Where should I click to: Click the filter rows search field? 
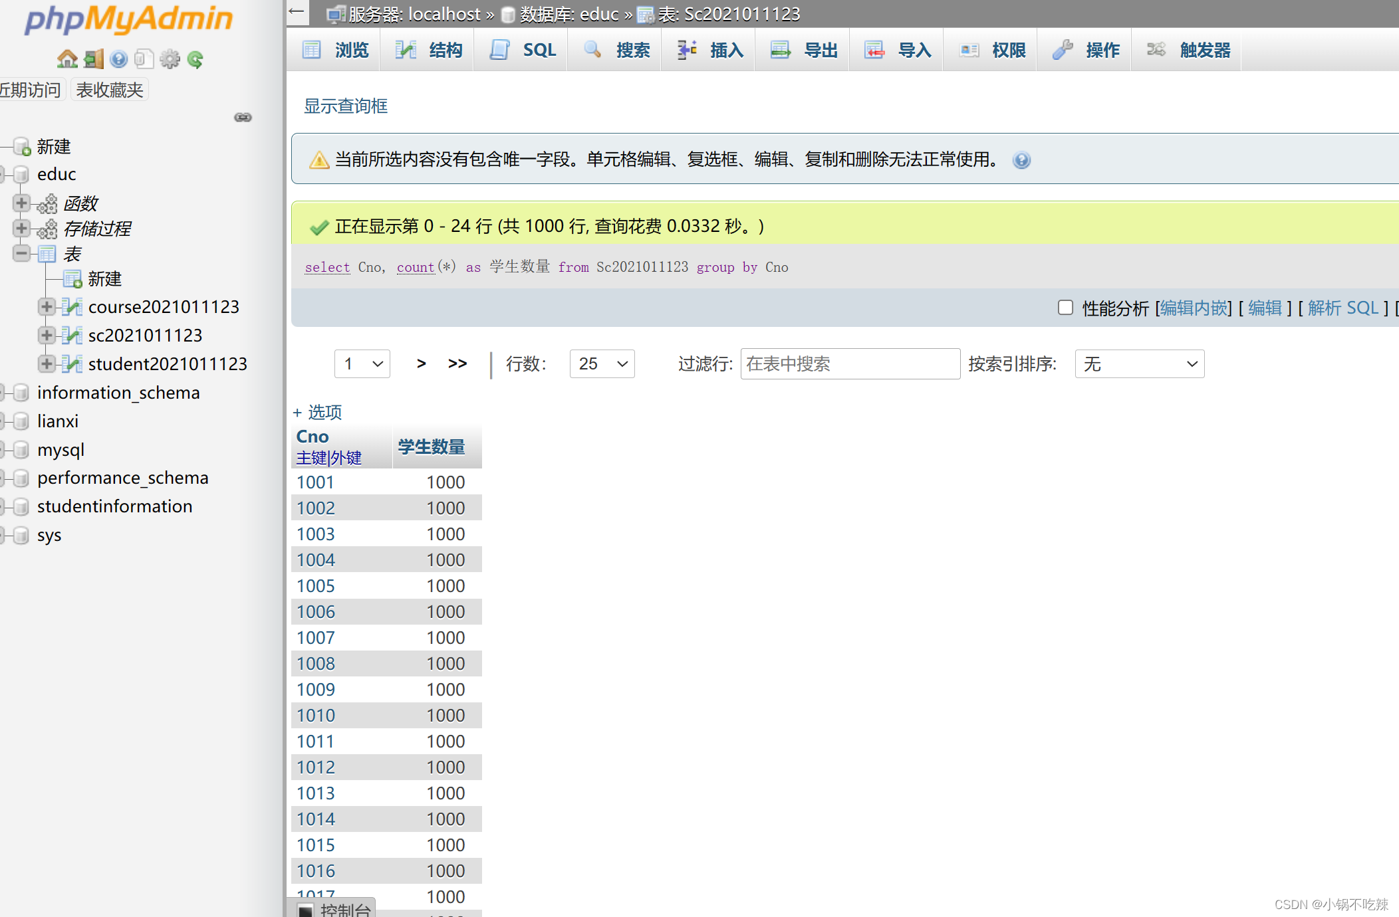point(850,363)
